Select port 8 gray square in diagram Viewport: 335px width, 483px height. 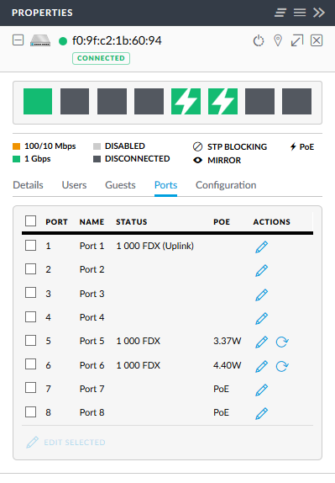coord(296,101)
